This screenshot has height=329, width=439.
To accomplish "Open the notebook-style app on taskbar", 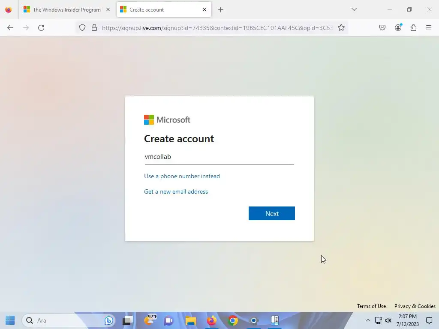I will point(275,320).
